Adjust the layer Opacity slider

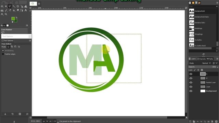203,67
